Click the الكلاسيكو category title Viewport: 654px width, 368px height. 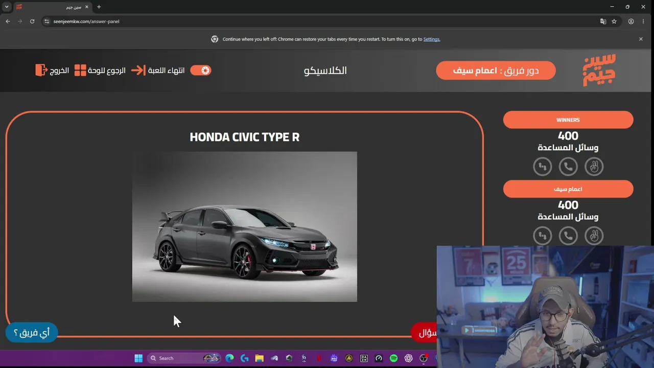tap(325, 71)
